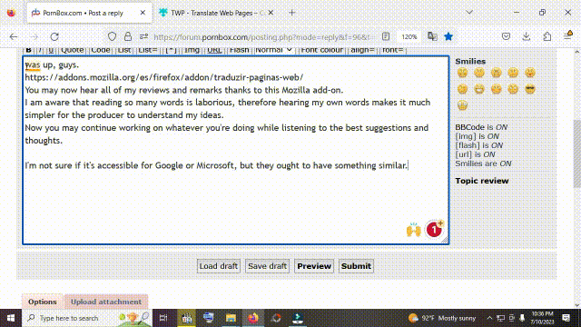Screen dimensions: 581x327
Task: Switch to the TWP Translate Web Pages tab
Action: pos(216,13)
